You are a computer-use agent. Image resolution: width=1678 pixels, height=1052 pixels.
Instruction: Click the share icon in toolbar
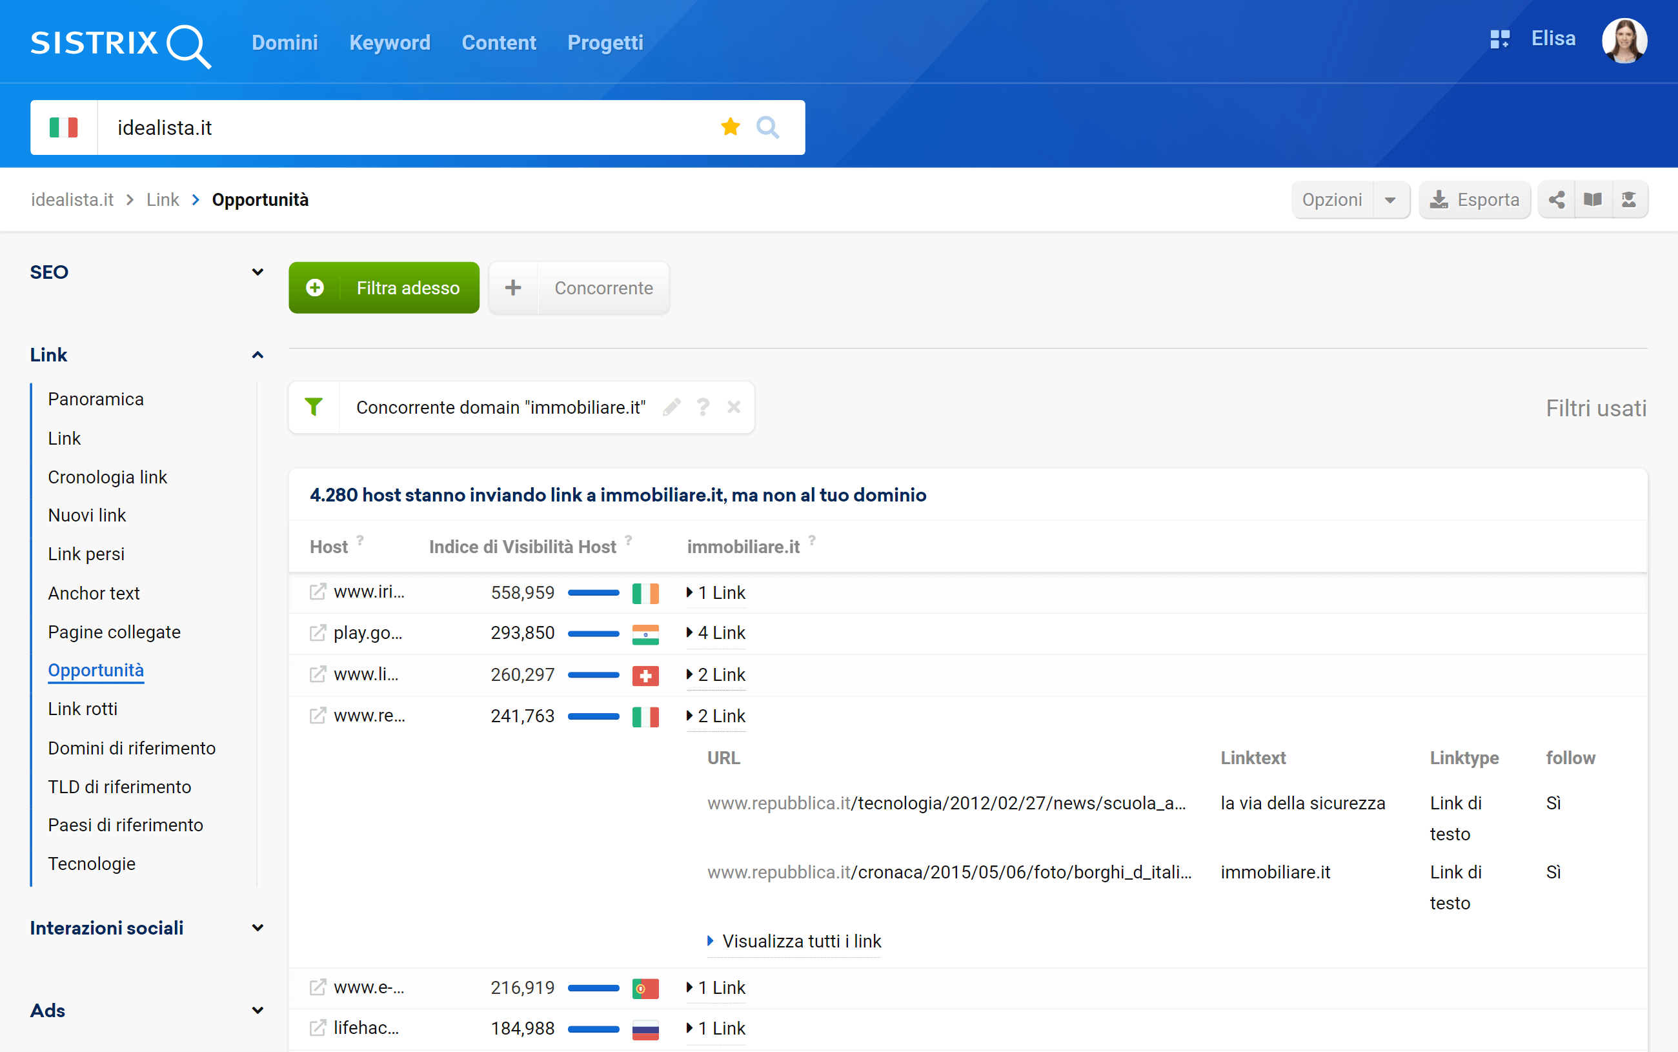pos(1556,199)
